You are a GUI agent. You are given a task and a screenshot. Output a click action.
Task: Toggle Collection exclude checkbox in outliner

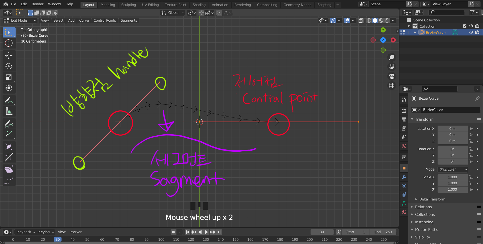465,26
